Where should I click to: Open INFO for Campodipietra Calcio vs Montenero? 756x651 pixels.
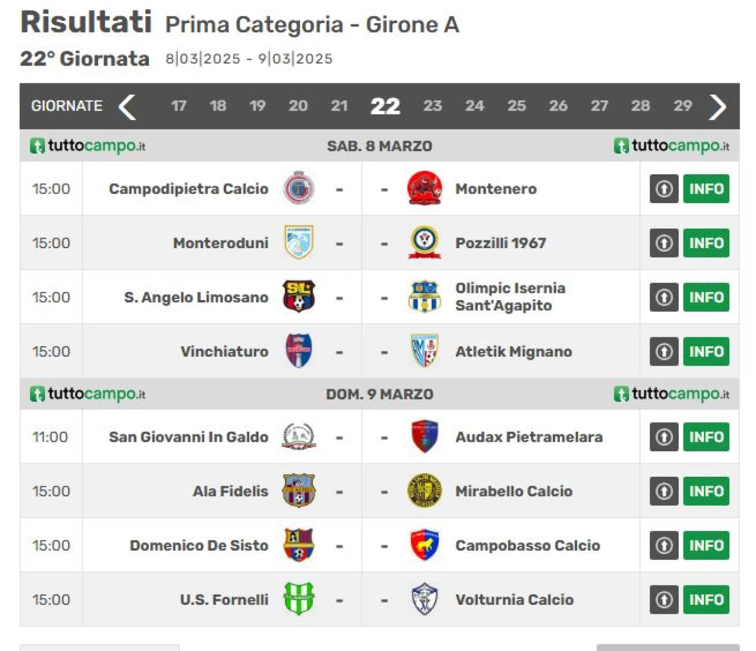coord(706,188)
